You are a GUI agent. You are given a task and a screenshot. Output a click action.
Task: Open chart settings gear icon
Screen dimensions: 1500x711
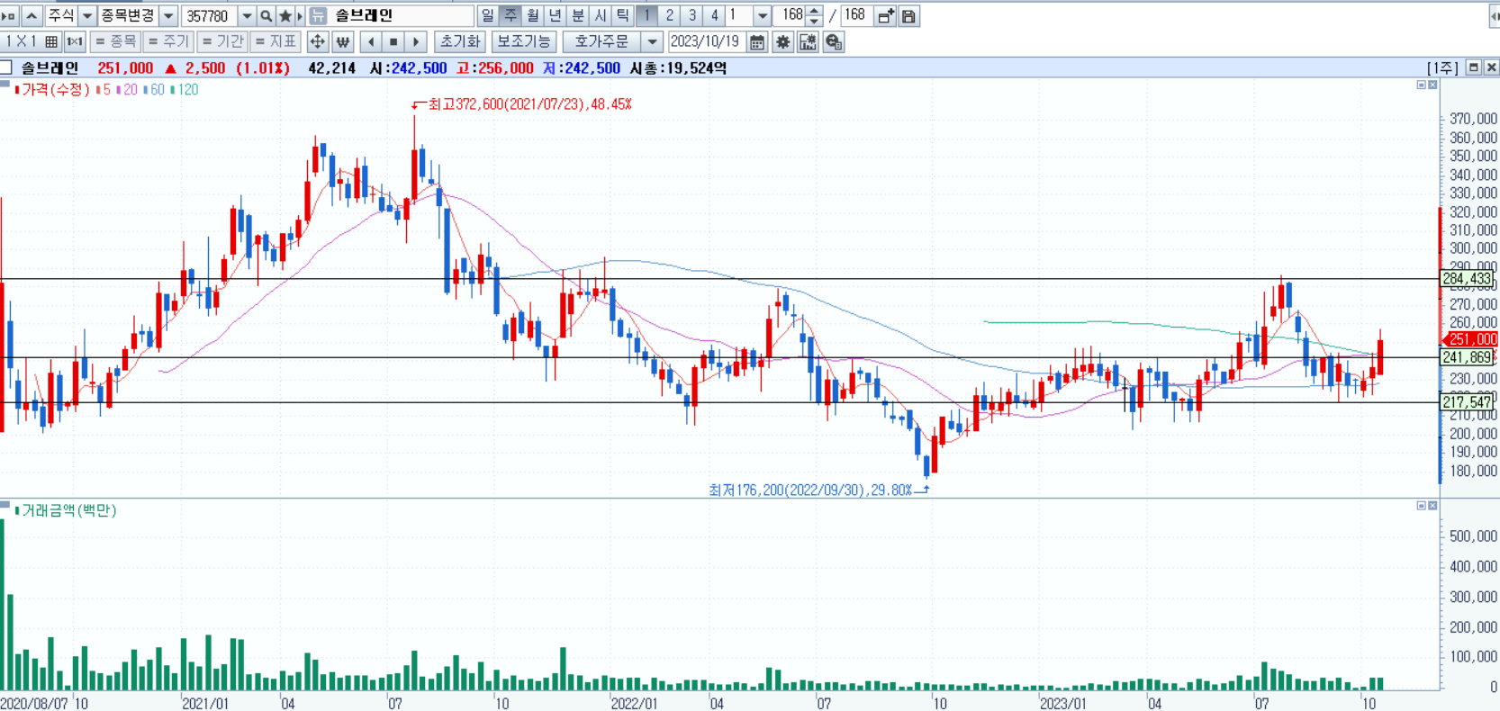pos(782,41)
